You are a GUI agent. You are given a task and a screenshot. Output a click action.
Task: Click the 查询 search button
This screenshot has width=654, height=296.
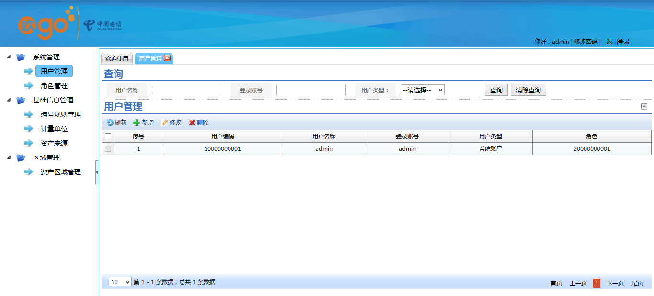pos(496,90)
